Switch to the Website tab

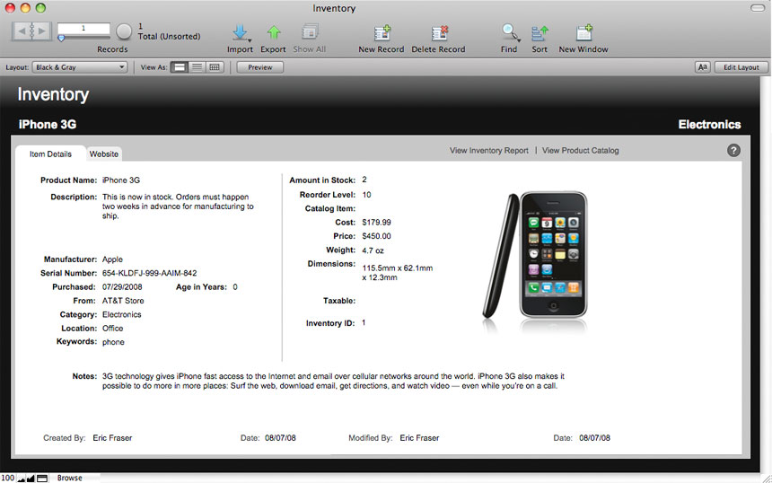(x=104, y=154)
